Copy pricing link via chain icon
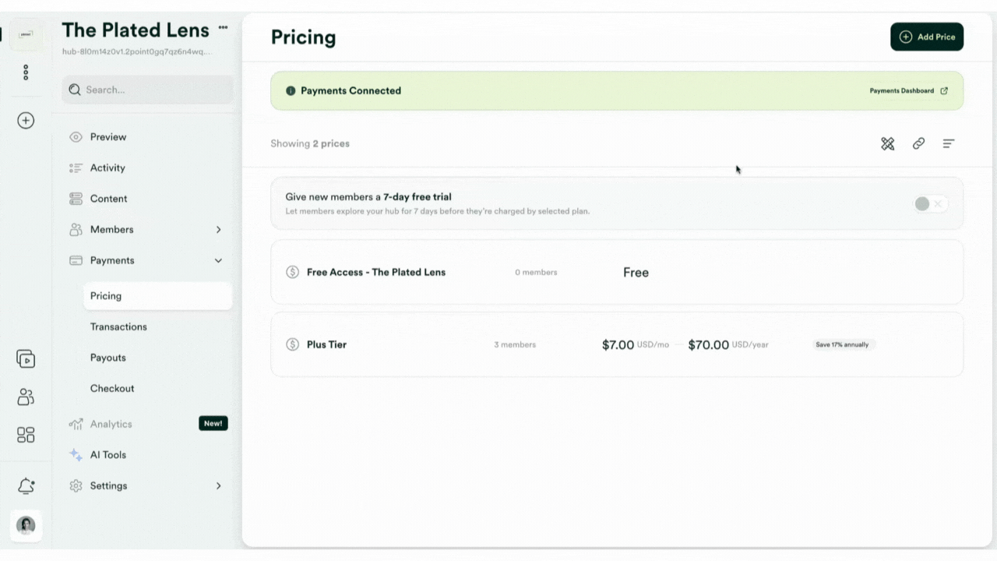The image size is (997, 561). coord(918,143)
